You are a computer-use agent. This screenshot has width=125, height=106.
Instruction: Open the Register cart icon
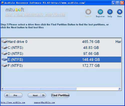click(x=100, y=12)
